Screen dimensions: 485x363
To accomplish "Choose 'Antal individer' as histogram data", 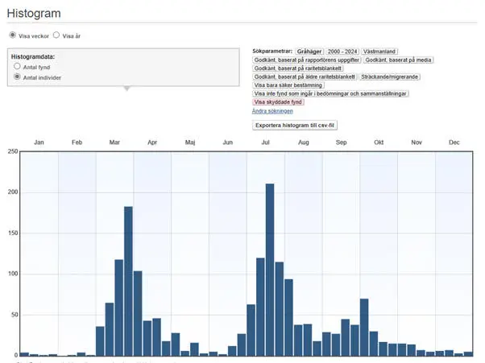I will (18, 77).
